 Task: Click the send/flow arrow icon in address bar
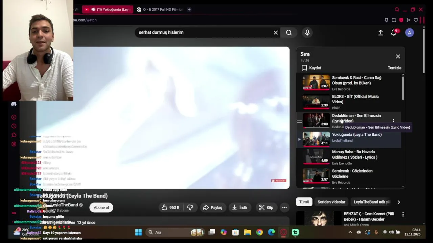coord(409,20)
